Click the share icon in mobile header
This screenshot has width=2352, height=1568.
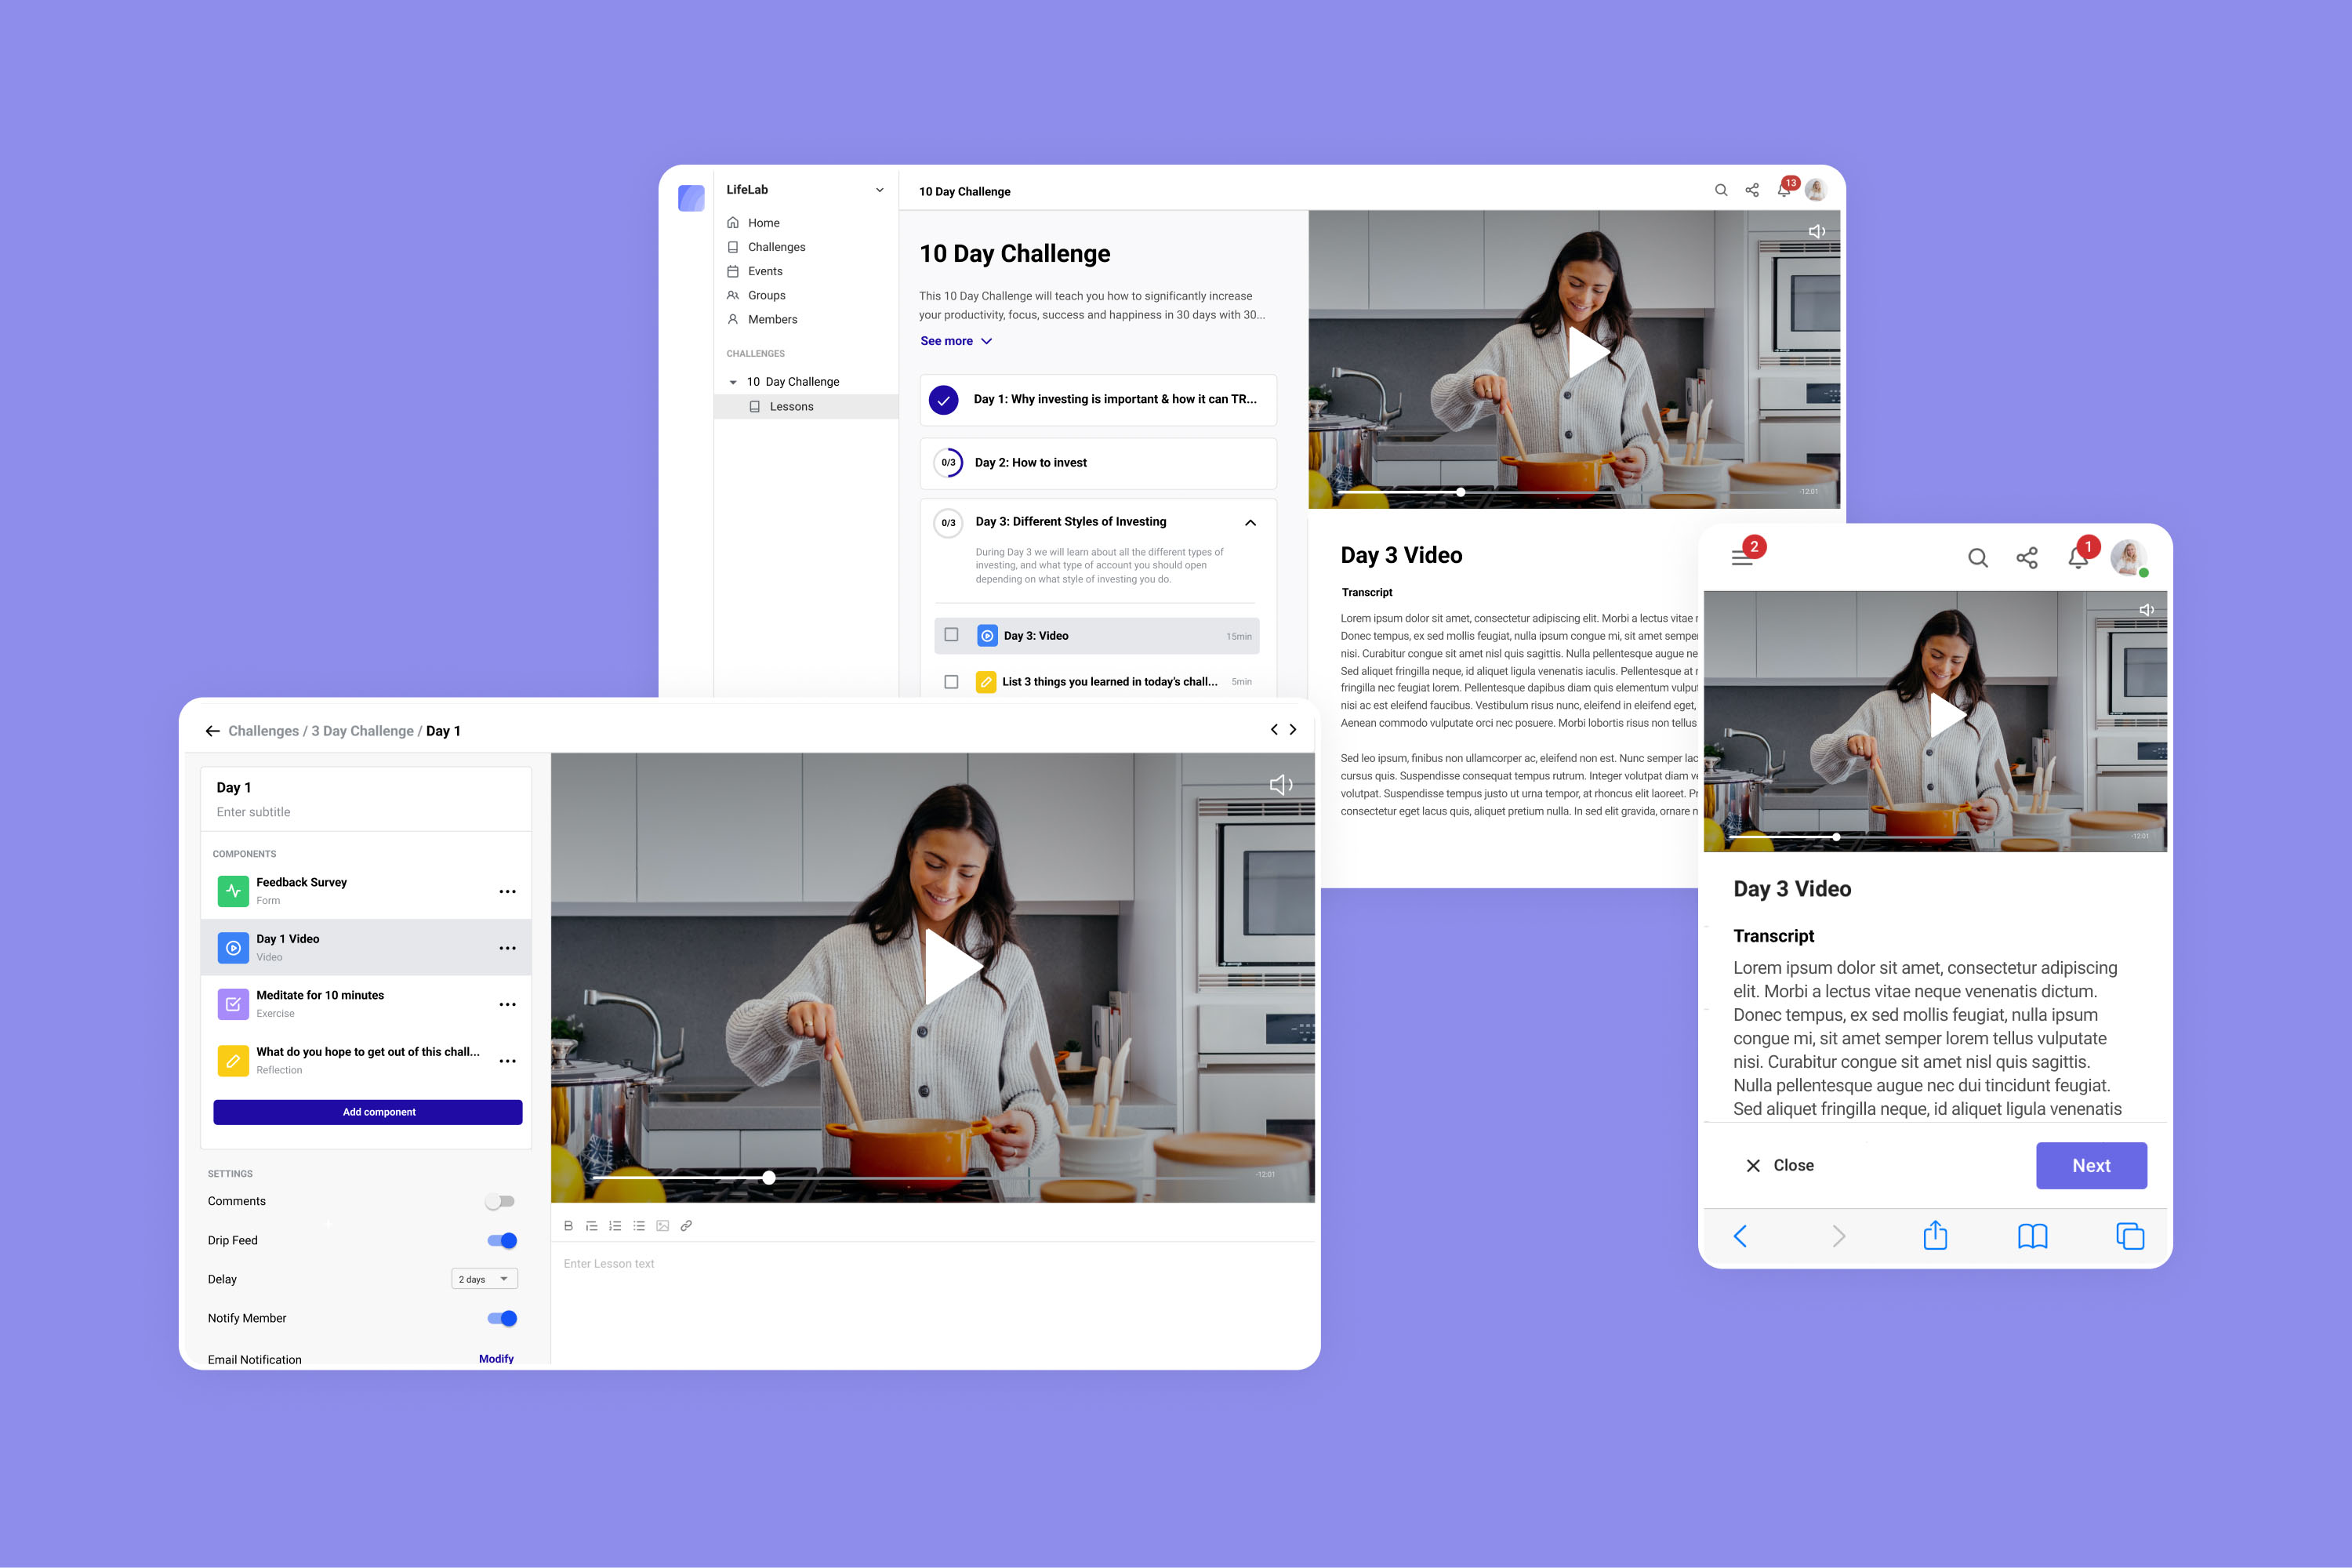tap(2026, 558)
